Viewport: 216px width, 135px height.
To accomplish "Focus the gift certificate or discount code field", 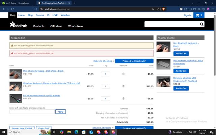I will (32, 112).
